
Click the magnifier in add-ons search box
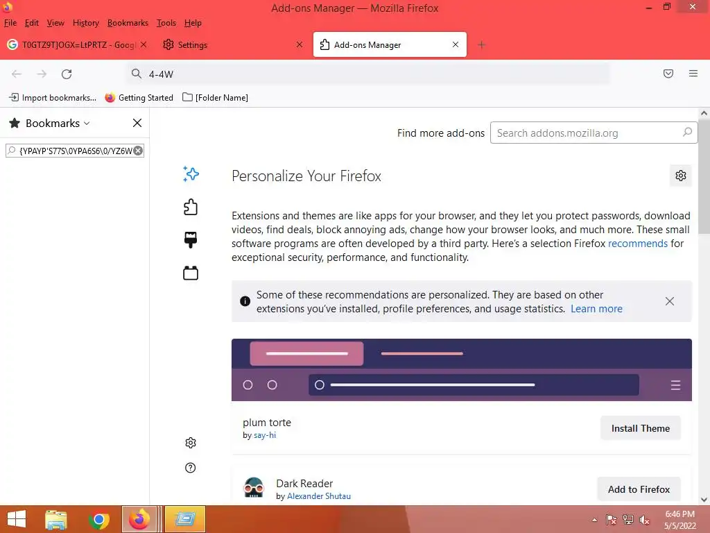(x=687, y=133)
